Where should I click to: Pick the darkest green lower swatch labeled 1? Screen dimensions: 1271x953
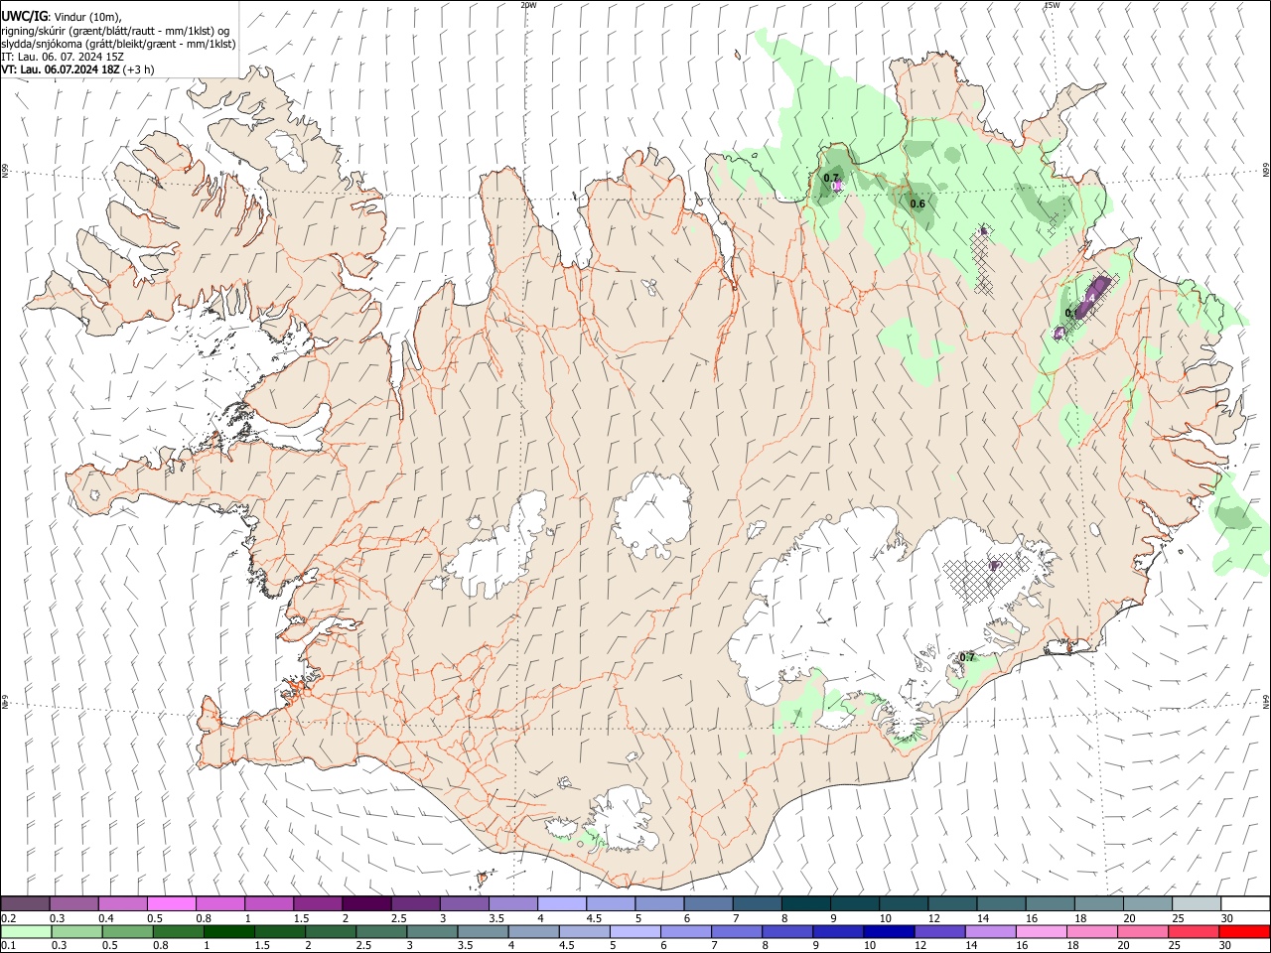(x=228, y=931)
